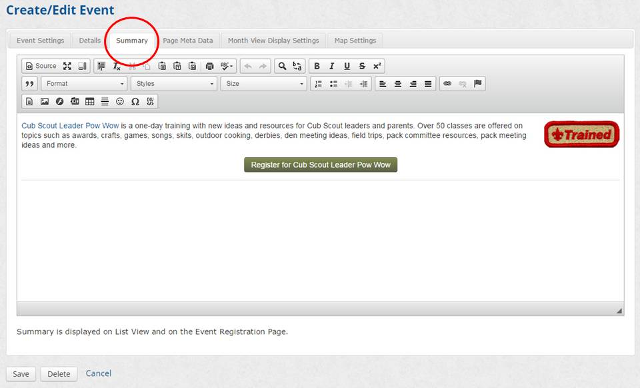The width and height of the screenshot is (640, 388).
Task: Click the block quote icon
Action: 29,84
